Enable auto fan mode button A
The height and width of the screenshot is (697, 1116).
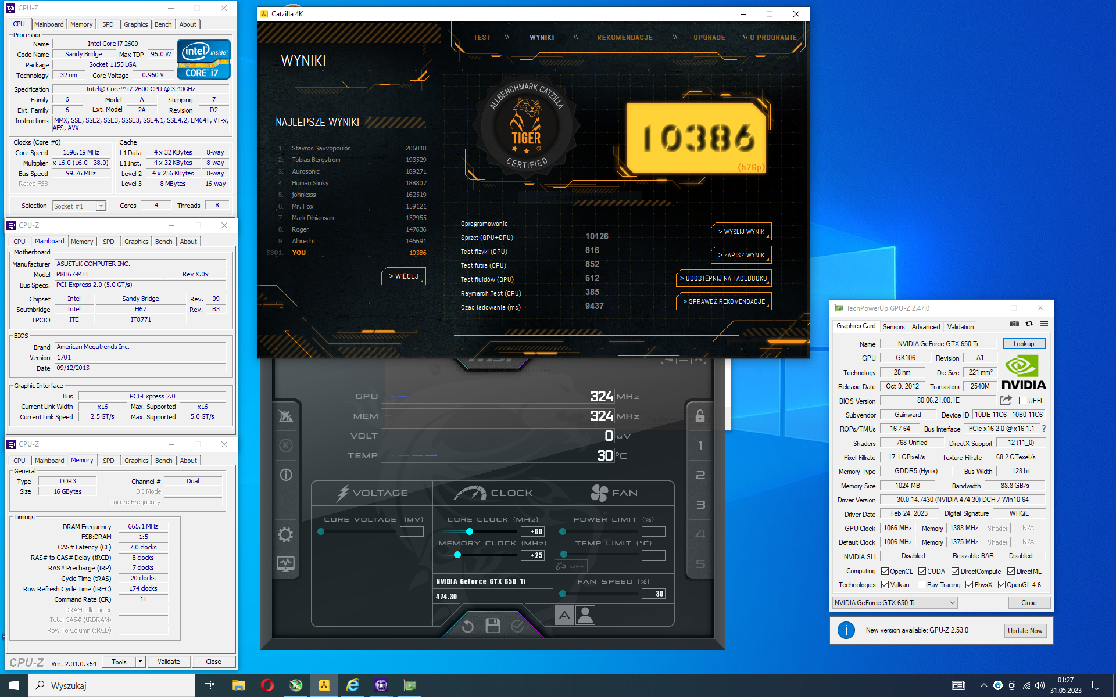click(x=564, y=615)
